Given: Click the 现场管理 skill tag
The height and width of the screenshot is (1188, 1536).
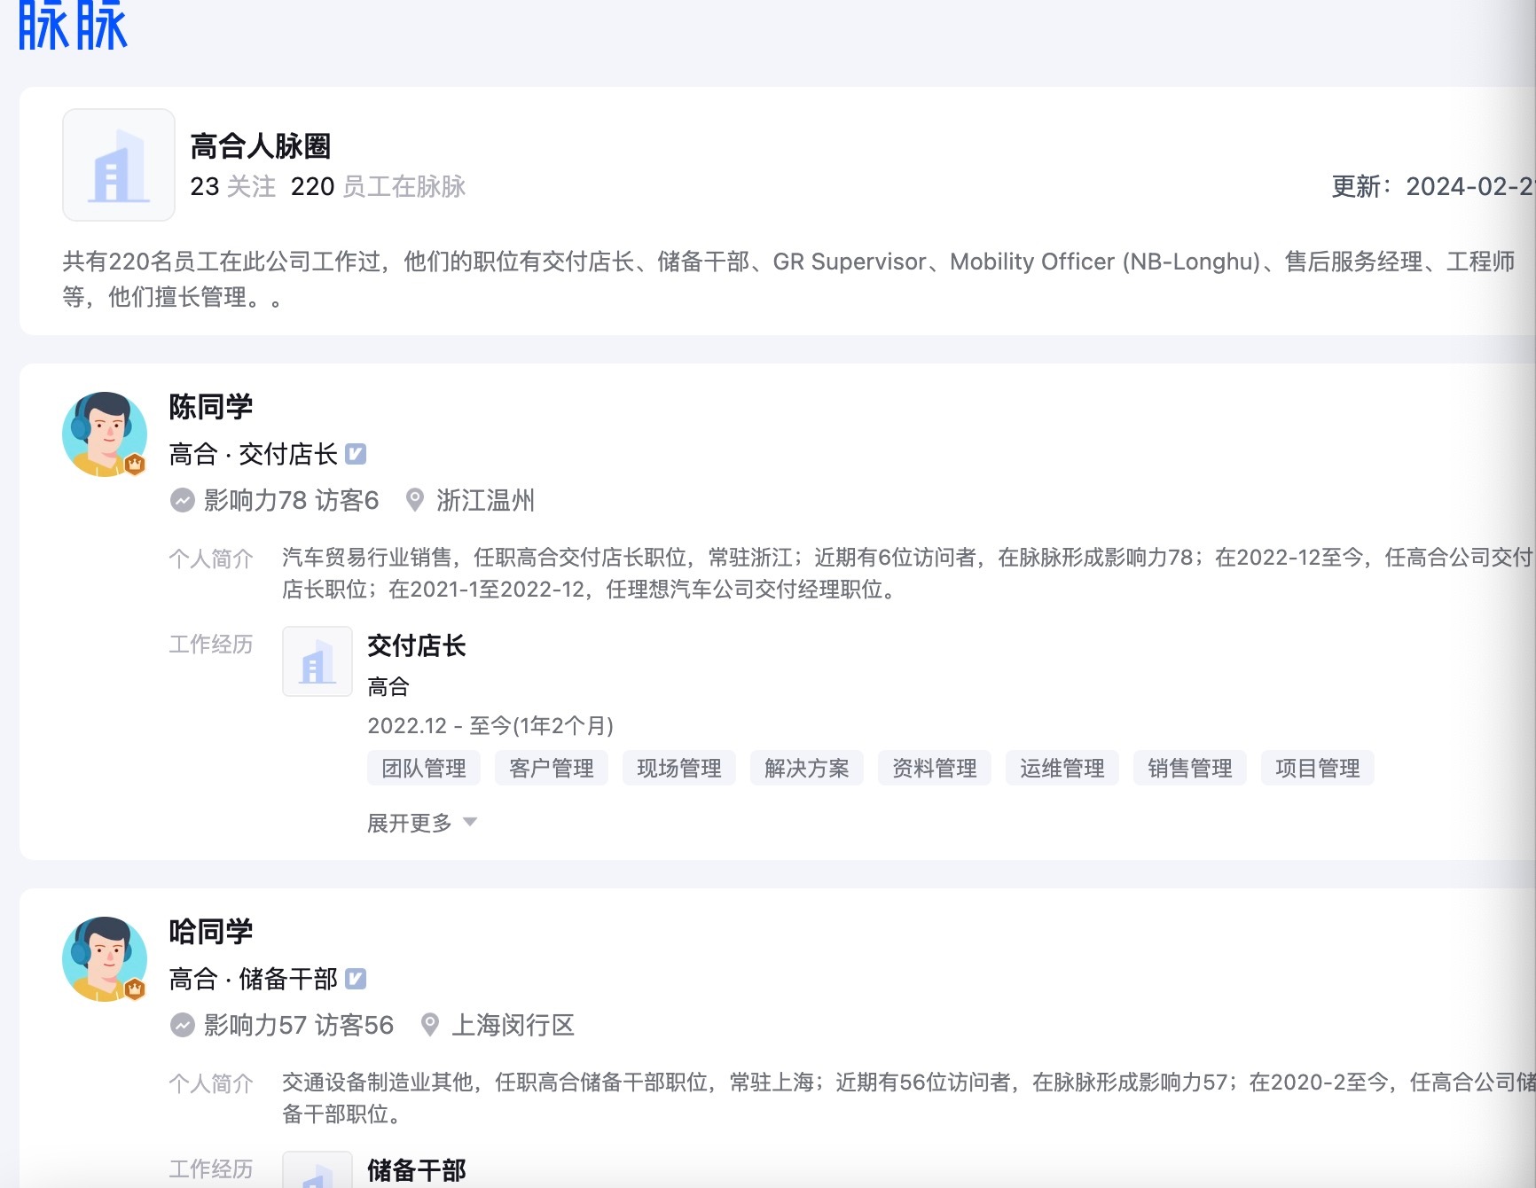Looking at the screenshot, I should click(679, 768).
